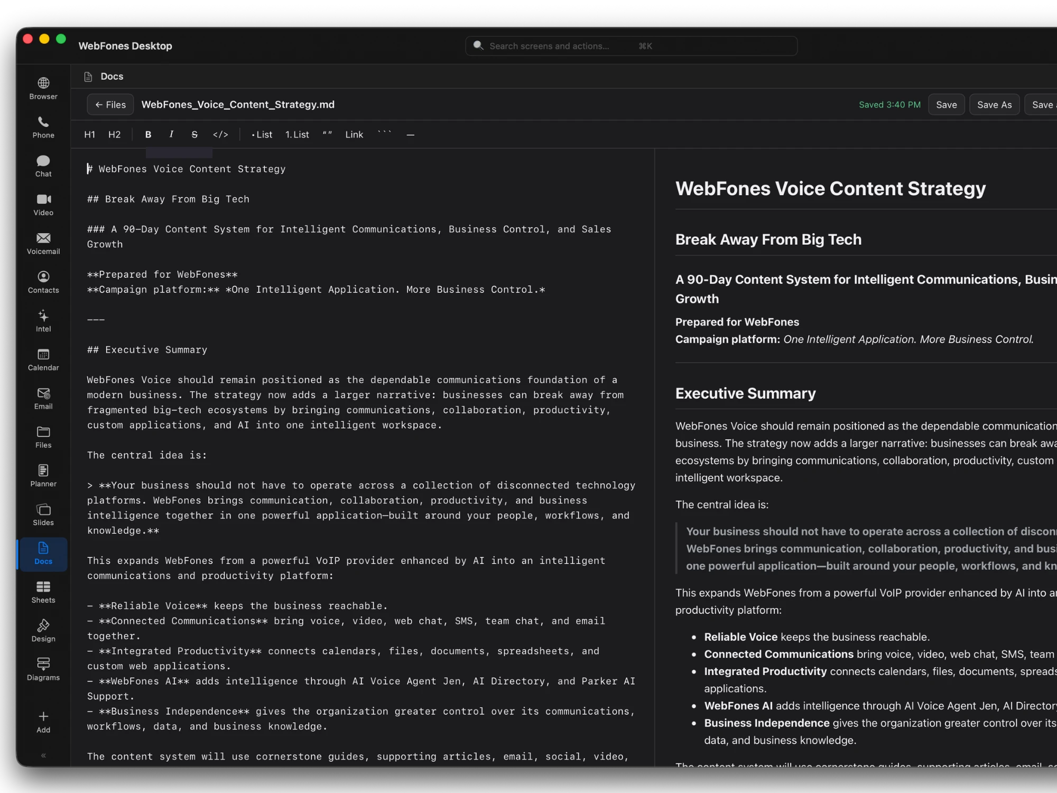The image size is (1057, 793).
Task: Apply H1 heading formatting
Action: point(90,135)
